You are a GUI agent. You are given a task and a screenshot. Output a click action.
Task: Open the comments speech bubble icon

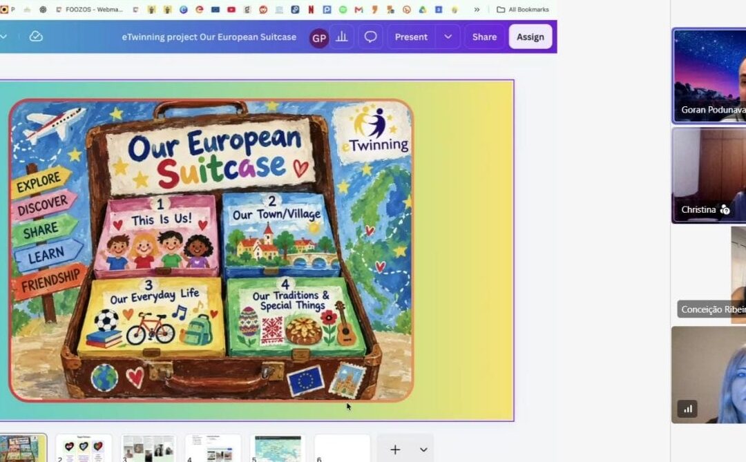point(370,37)
